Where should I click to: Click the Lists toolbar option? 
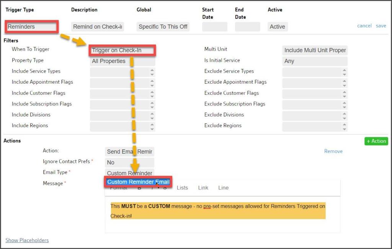tap(182, 188)
